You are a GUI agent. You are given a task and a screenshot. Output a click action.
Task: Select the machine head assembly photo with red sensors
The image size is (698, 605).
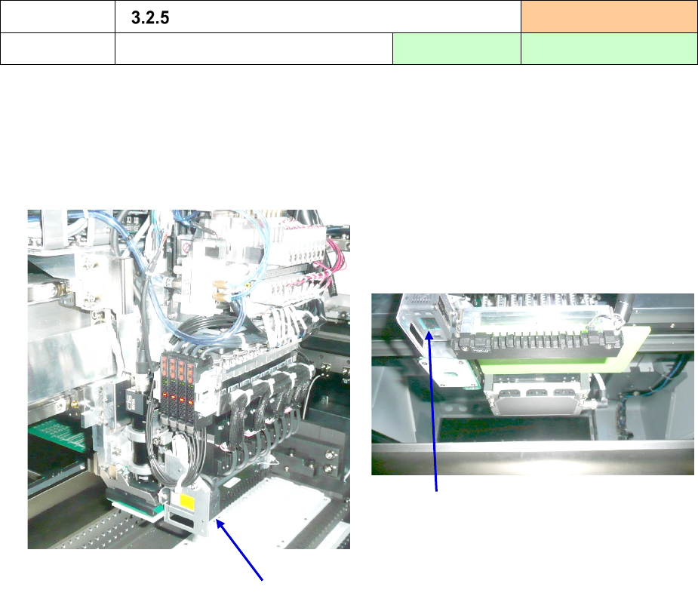point(189,379)
